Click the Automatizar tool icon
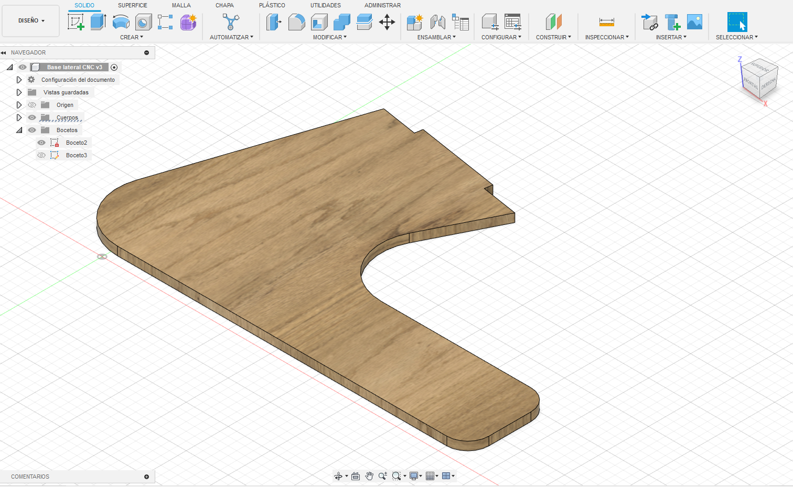 [231, 22]
